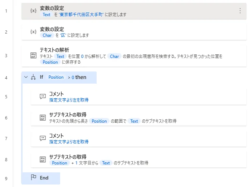The image size is (248, 187).
Task: Click the comment bubble icon in step 7
Action: [x=43, y=138]
